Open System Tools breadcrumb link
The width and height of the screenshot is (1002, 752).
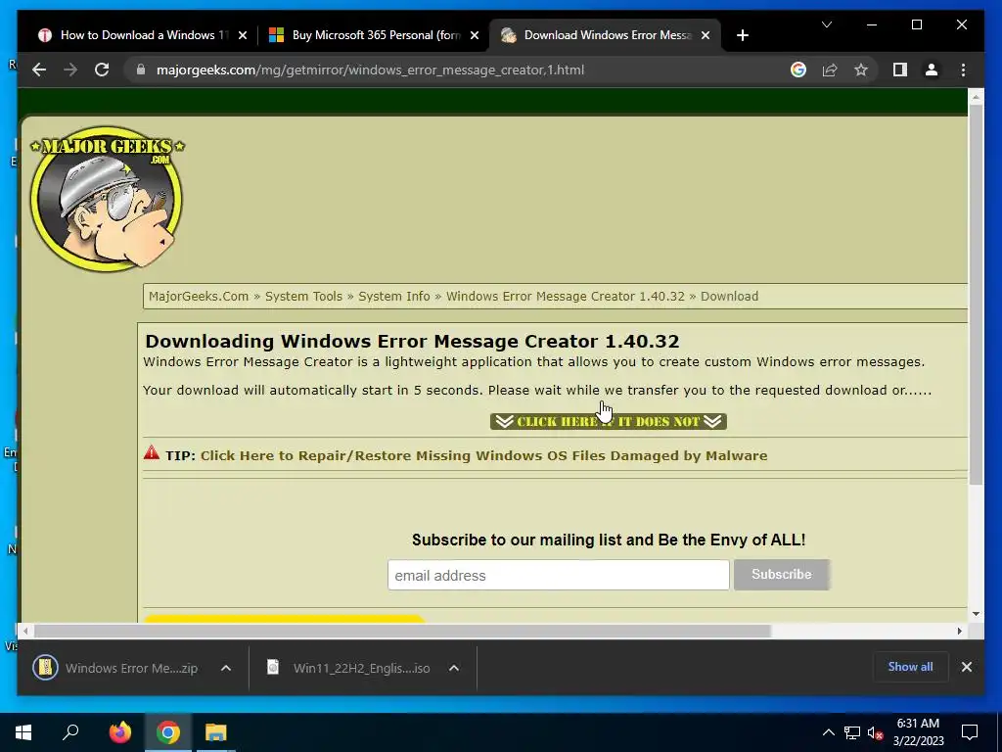click(303, 296)
